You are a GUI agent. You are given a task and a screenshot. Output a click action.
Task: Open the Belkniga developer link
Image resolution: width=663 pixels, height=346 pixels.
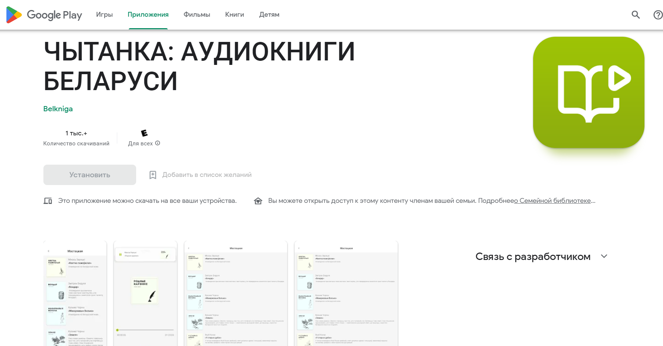(58, 109)
